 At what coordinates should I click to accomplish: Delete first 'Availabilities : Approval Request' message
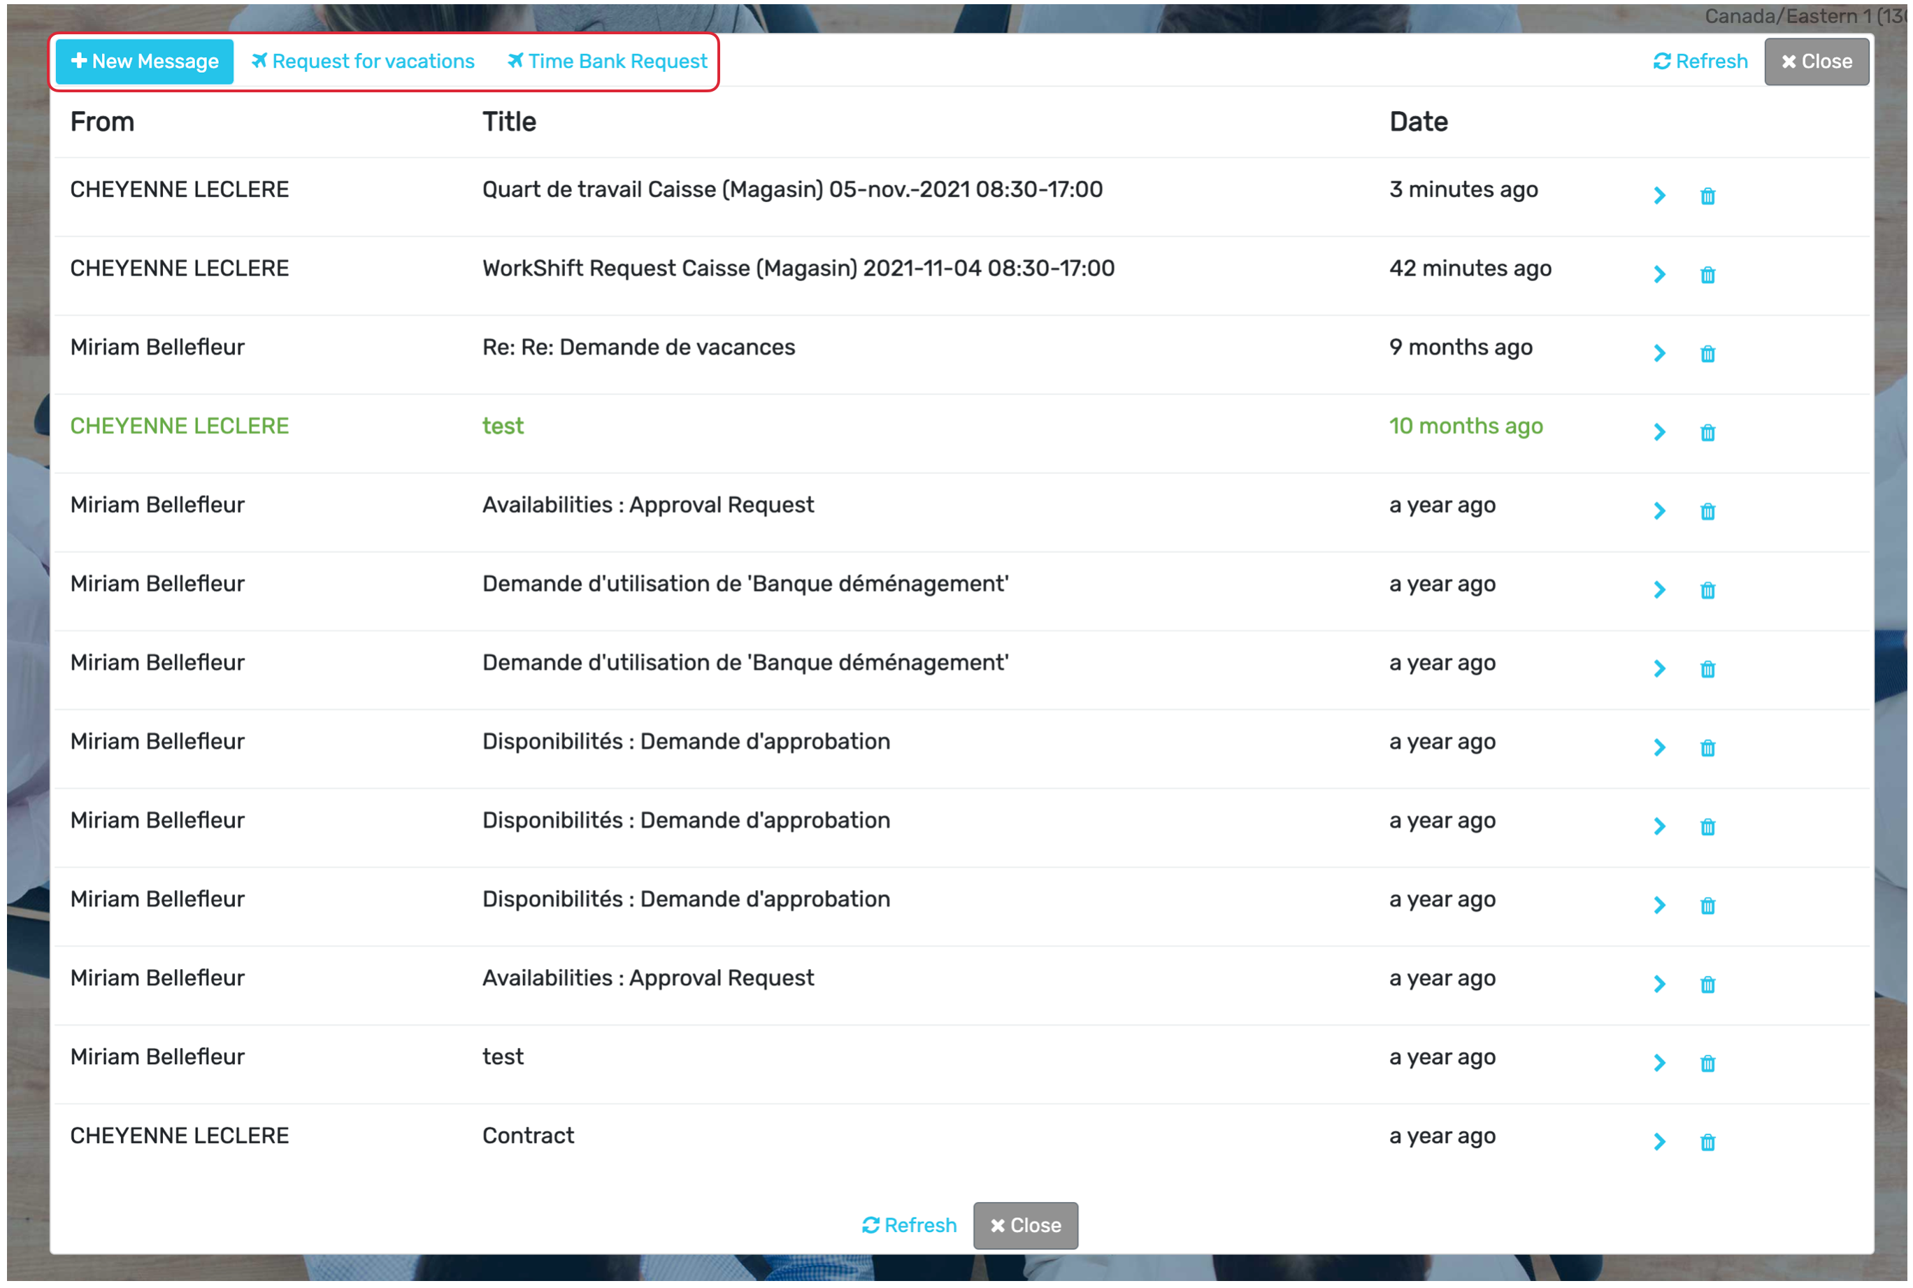1707,511
